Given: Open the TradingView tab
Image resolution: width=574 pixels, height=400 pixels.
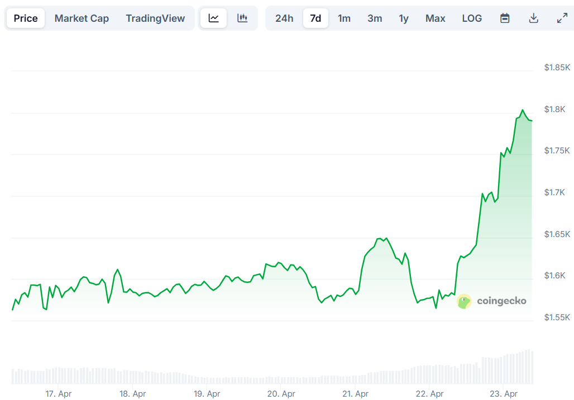Looking at the screenshot, I should tap(155, 18).
